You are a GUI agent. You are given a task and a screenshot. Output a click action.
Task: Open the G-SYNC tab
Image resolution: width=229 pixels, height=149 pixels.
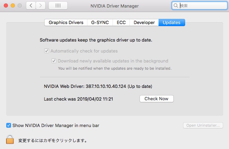(x=100, y=23)
